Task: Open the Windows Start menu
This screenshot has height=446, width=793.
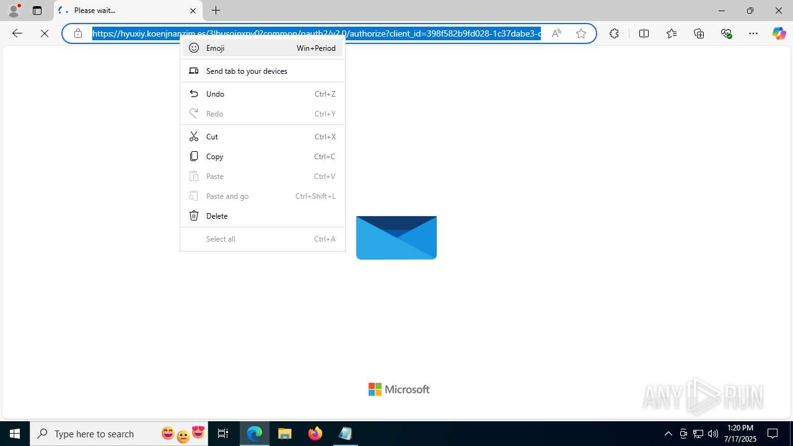Action: coord(15,434)
